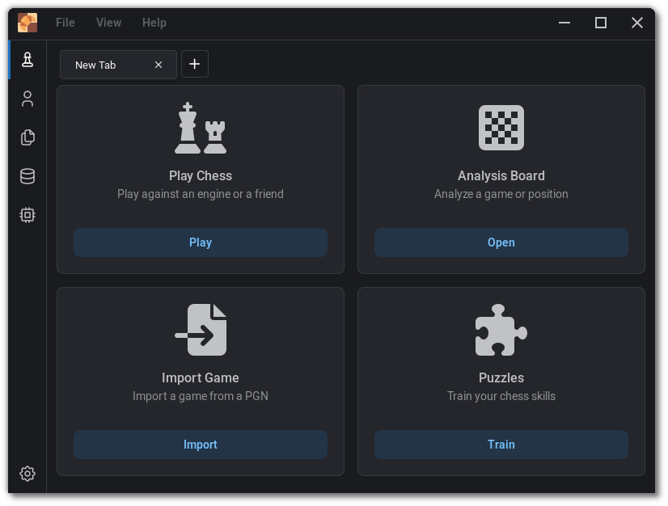
Task: Open the Databases page in the sidebar
Action: point(27,176)
